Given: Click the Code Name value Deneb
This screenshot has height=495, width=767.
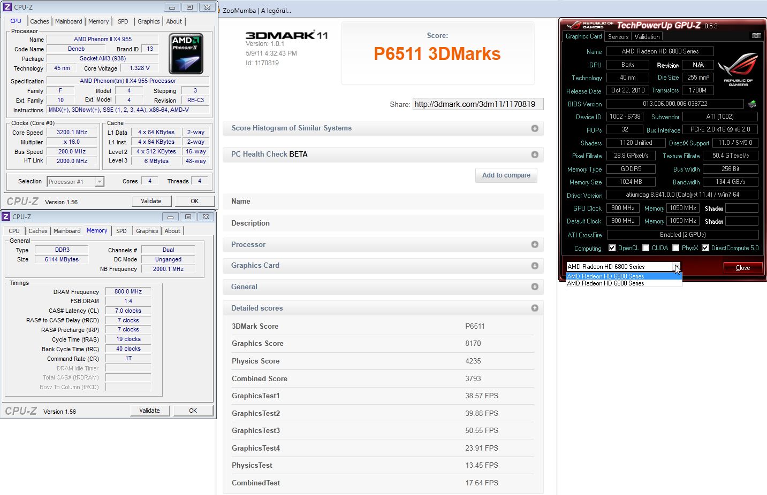Looking at the screenshot, I should (76, 49).
